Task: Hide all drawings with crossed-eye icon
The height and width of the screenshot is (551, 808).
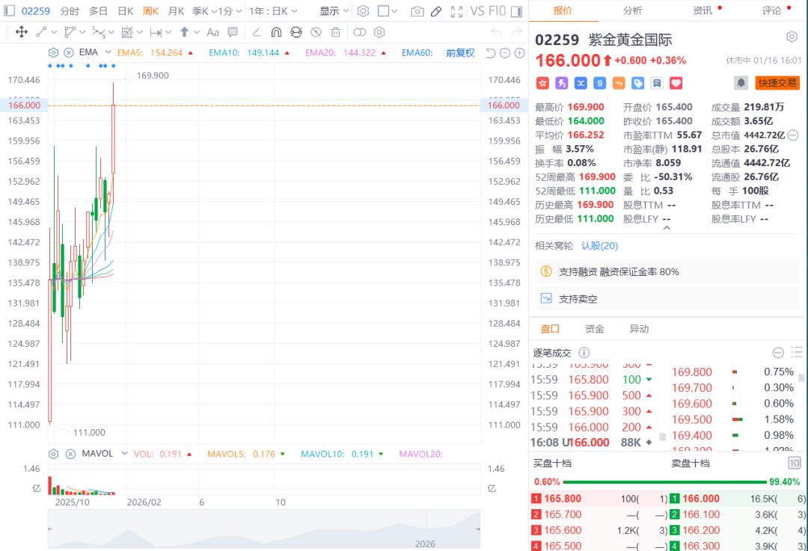Action: (316, 32)
